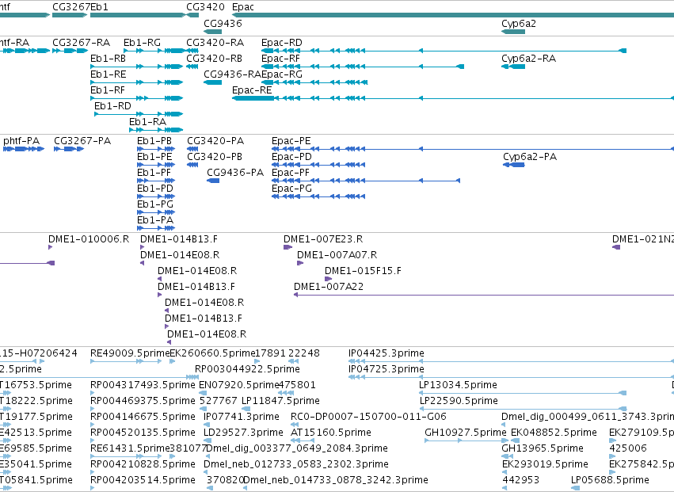
Task: Select the Cyp6a2-RA transcript label
Action: pyautogui.click(x=529, y=59)
